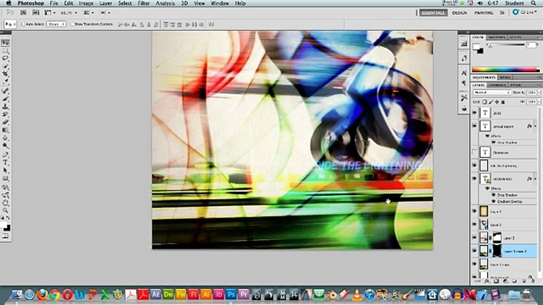Select the Pen tool

tap(6, 155)
